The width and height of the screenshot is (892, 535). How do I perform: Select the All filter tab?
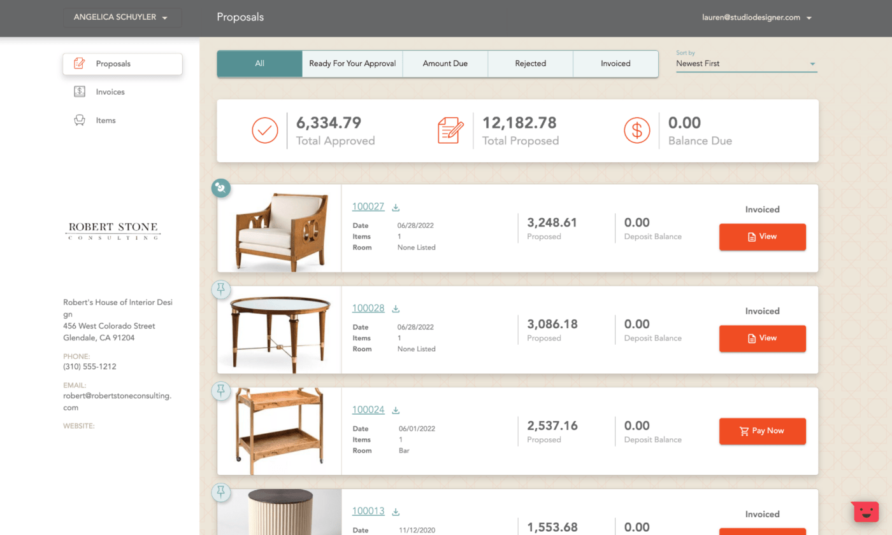coord(260,64)
